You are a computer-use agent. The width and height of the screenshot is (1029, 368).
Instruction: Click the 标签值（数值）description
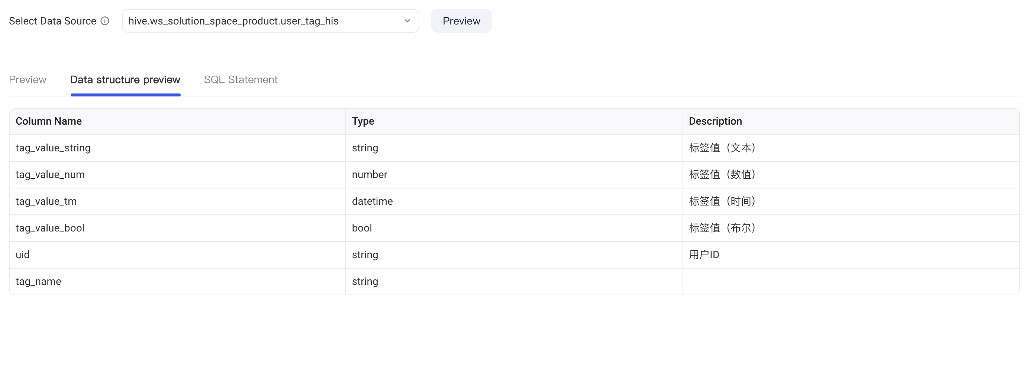point(722,175)
